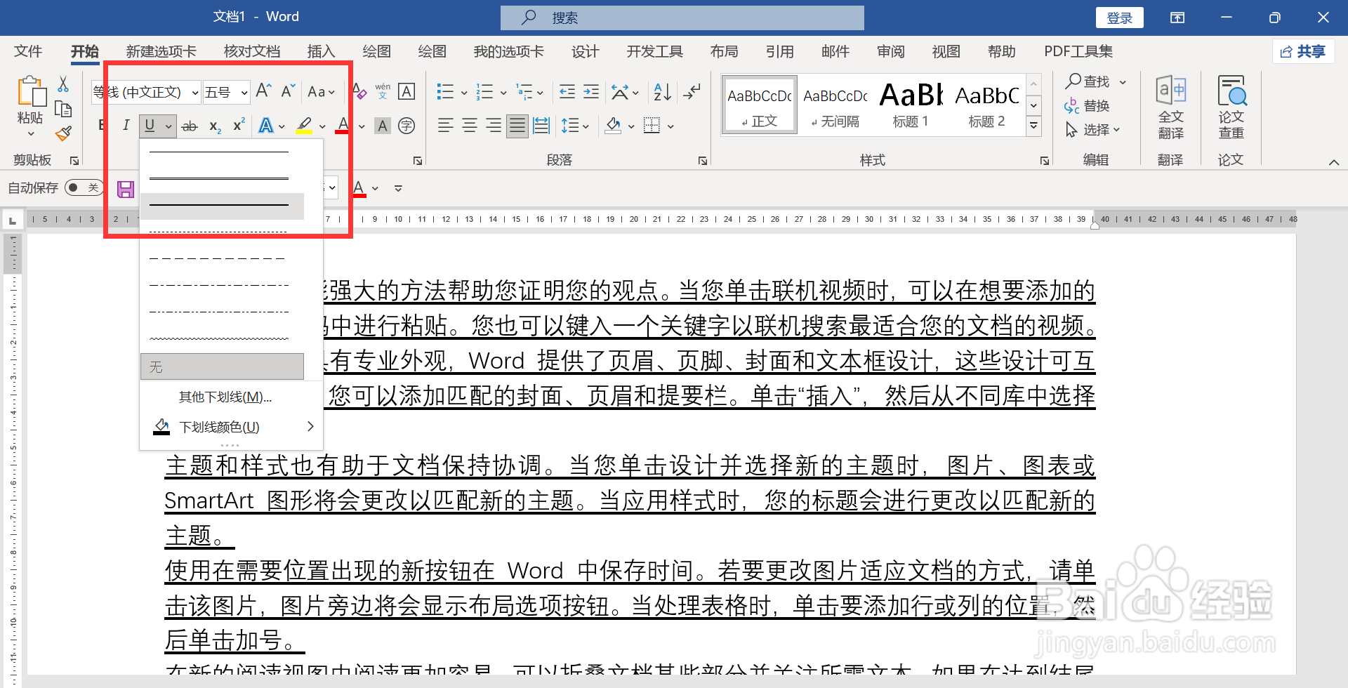The width and height of the screenshot is (1348, 688).
Task: Expand the numbered list dropdown arrow
Action: pos(503,93)
